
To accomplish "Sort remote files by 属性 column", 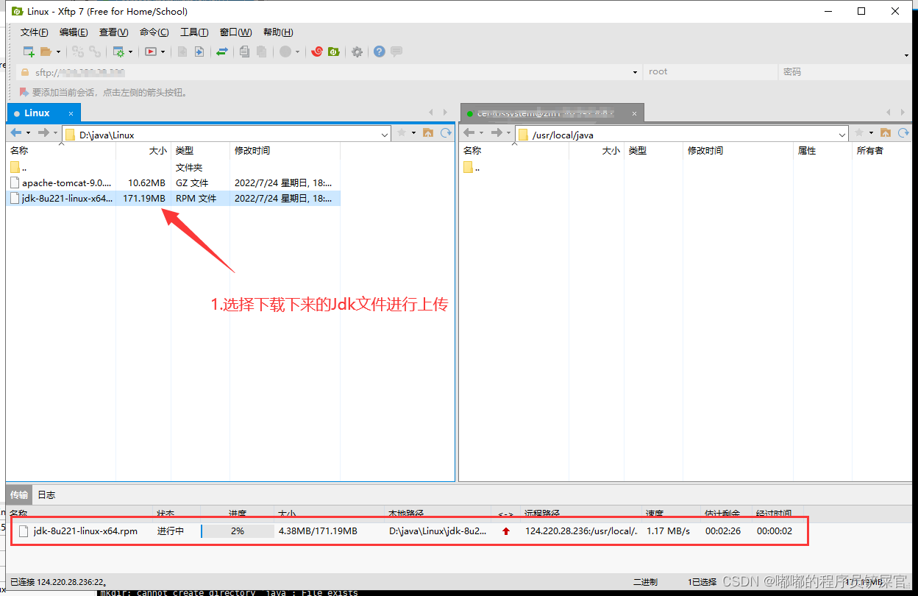I will tap(822, 150).
